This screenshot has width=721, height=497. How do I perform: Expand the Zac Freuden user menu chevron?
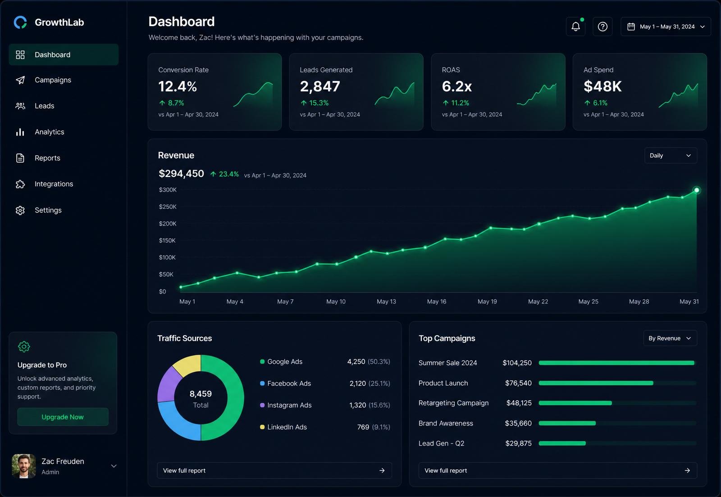(x=114, y=466)
